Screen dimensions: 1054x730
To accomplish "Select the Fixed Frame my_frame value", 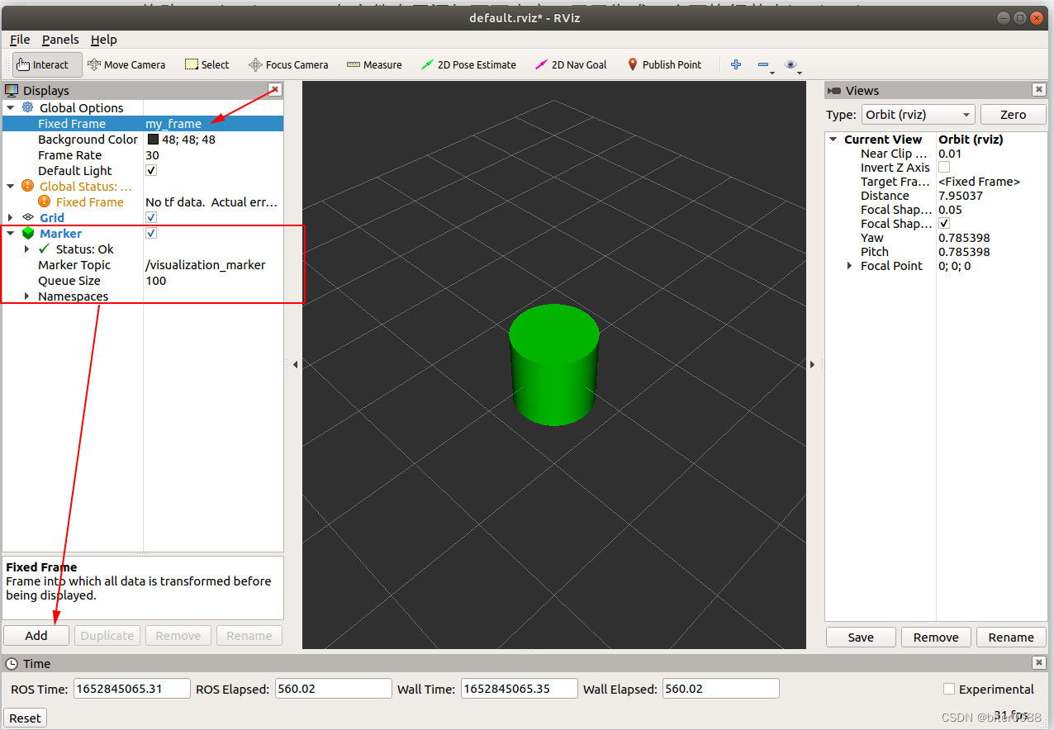I will click(x=173, y=123).
